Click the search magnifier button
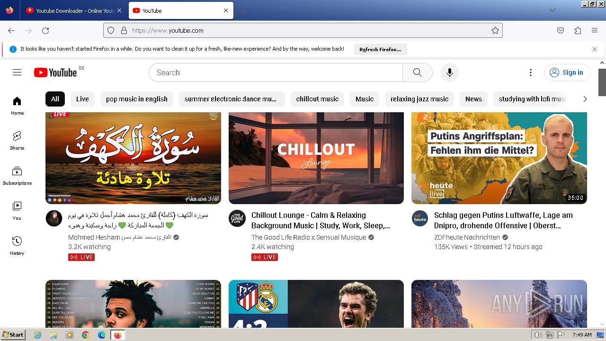This screenshot has width=606, height=341. [417, 72]
